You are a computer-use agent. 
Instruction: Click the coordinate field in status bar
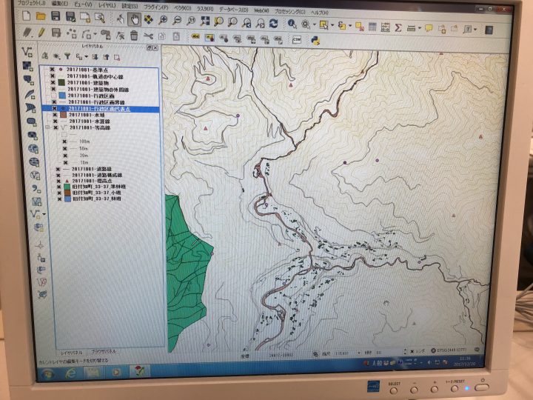281,355
